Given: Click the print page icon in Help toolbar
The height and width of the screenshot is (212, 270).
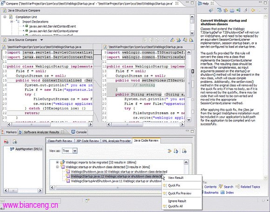Looking at the screenshot, I should (232, 10).
